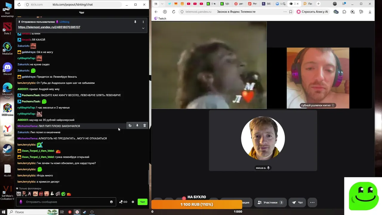This screenshot has width=382, height=215.
Task: Open Dota 2 desktop shortcut
Action: click(x=7, y=28)
